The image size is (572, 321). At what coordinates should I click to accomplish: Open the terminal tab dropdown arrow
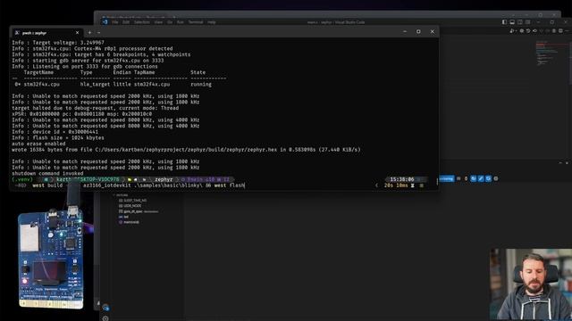click(x=99, y=32)
